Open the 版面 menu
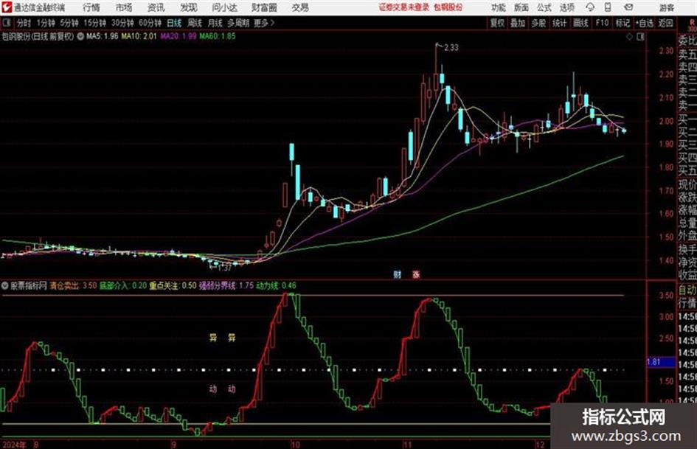697x449 pixels. (x=521, y=7)
